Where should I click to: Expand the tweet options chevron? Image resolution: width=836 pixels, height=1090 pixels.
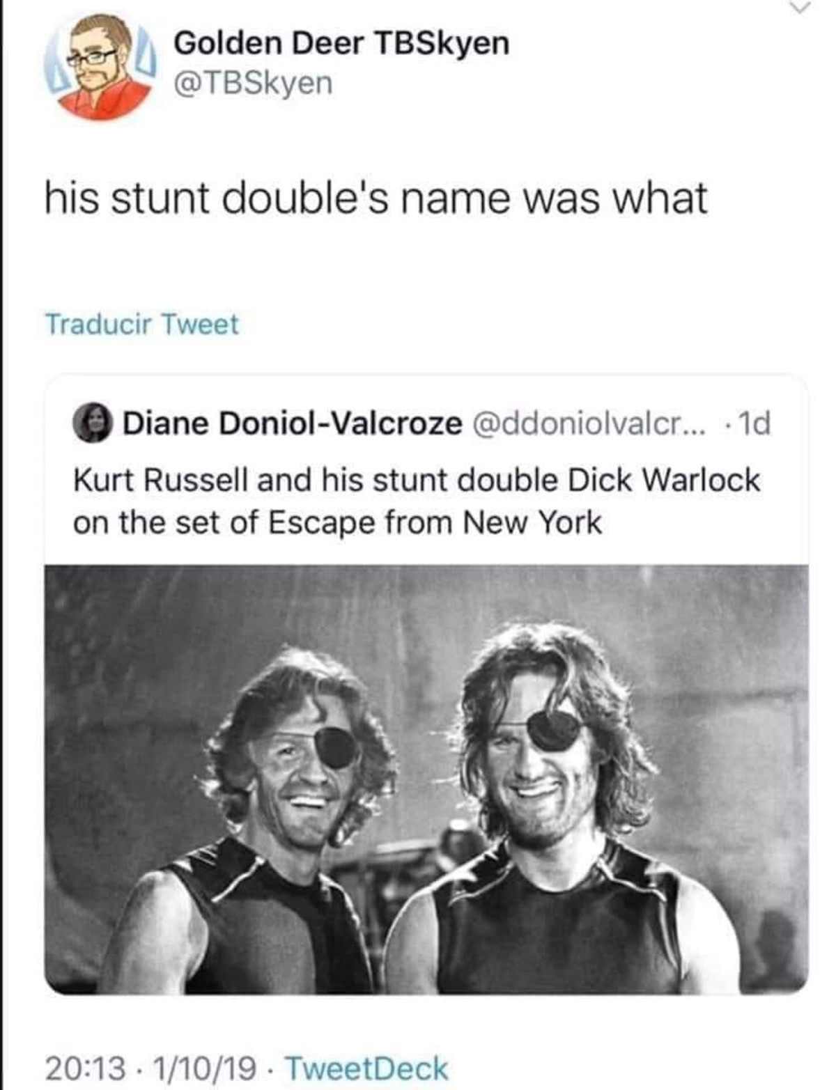(x=801, y=7)
